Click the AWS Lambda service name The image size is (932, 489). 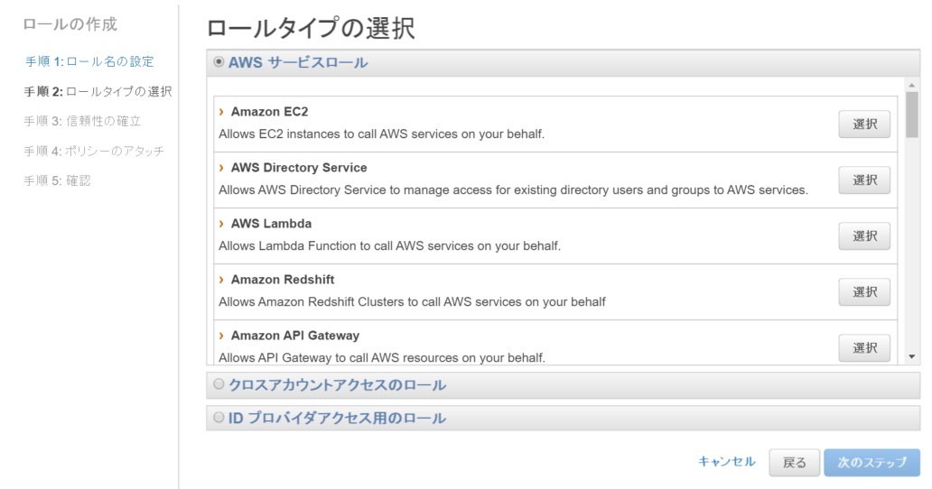[271, 223]
